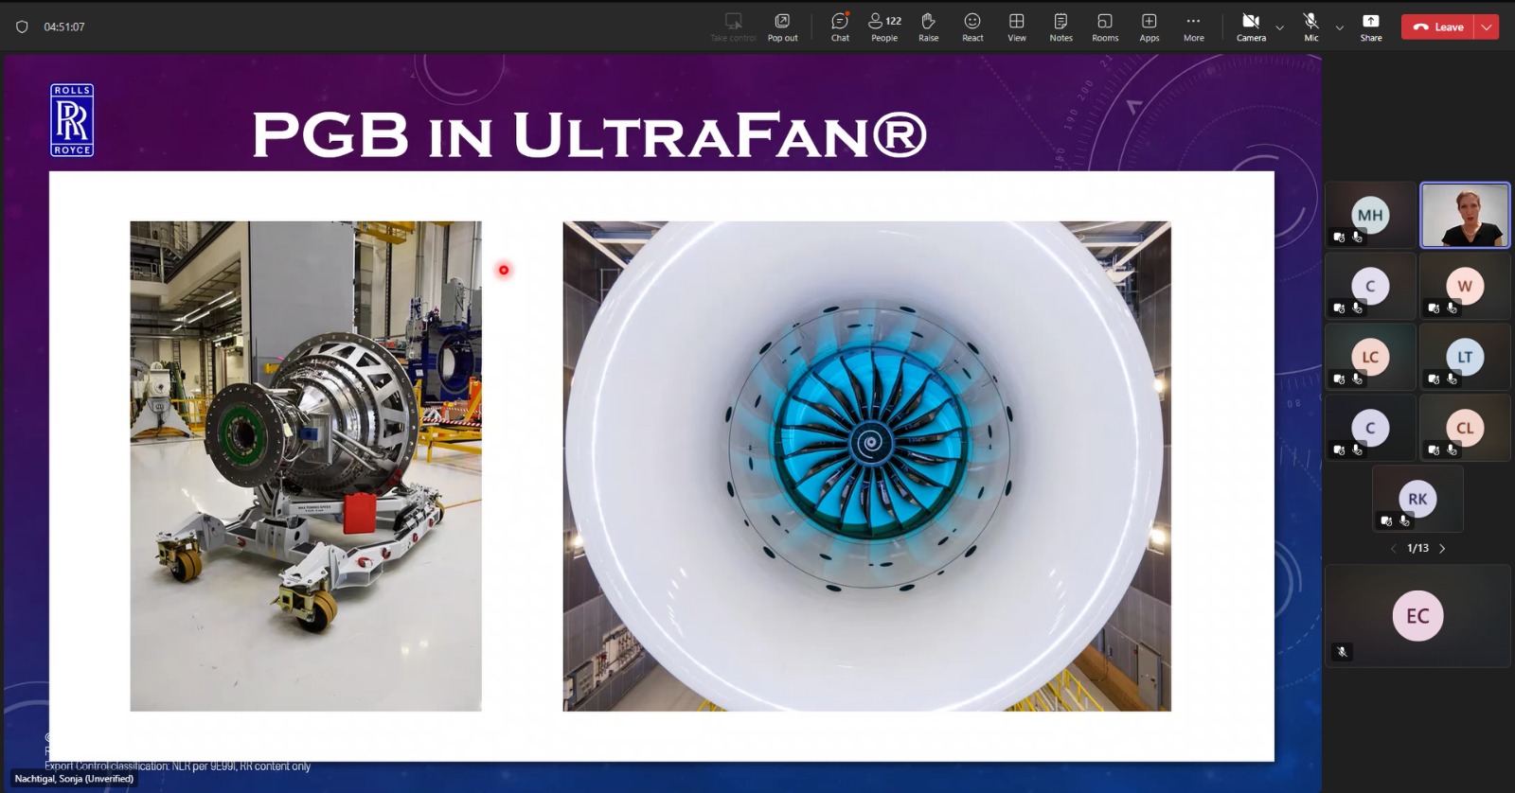Image resolution: width=1515 pixels, height=793 pixels.
Task: Select the EC self-view tile
Action: click(1417, 616)
